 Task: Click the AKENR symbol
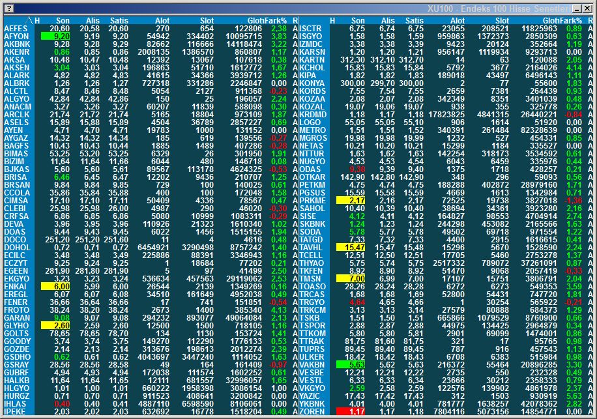[16, 52]
